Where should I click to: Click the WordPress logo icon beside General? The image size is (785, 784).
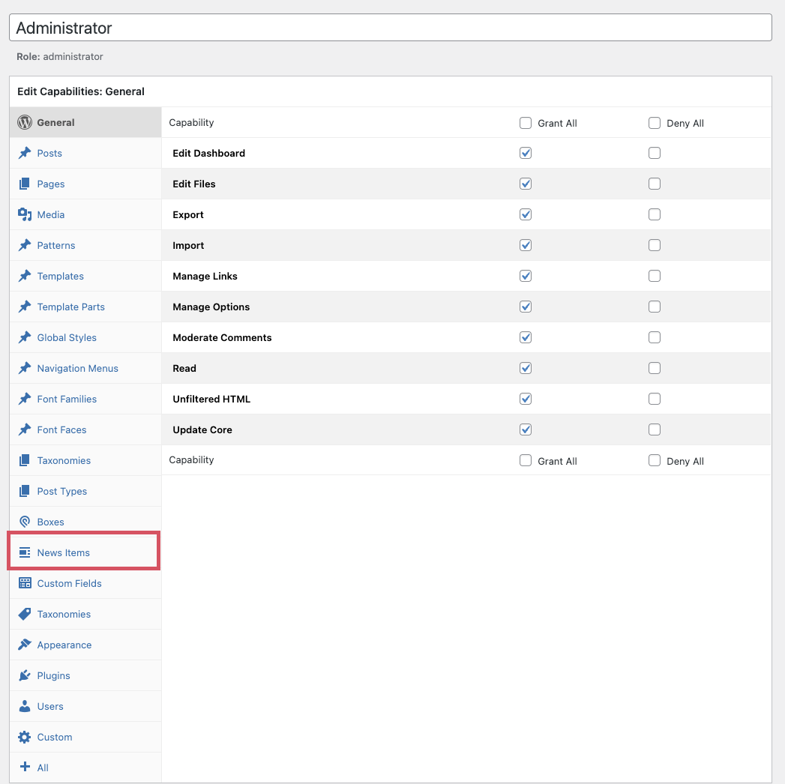(25, 122)
